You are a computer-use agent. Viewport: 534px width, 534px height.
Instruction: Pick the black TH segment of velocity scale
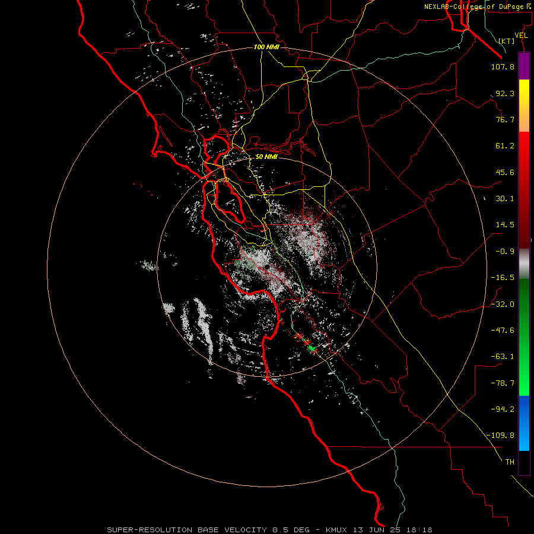[524, 463]
